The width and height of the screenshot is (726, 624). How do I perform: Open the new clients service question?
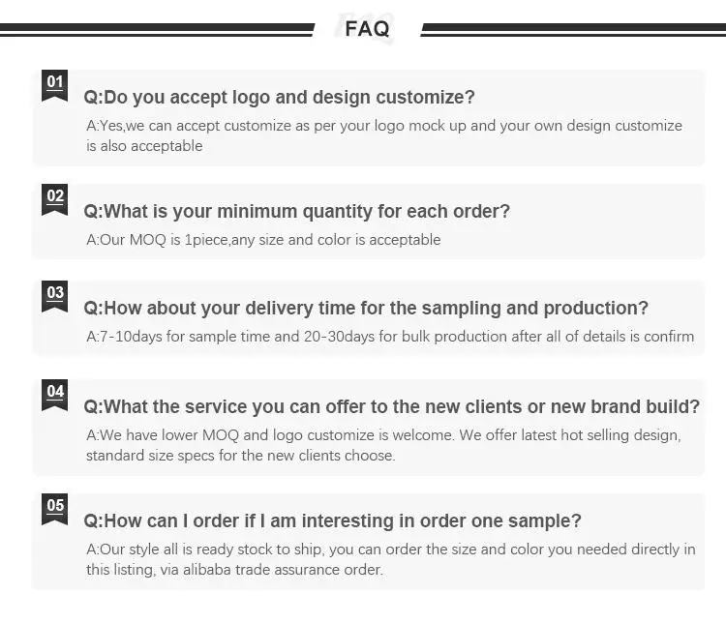tap(391, 407)
